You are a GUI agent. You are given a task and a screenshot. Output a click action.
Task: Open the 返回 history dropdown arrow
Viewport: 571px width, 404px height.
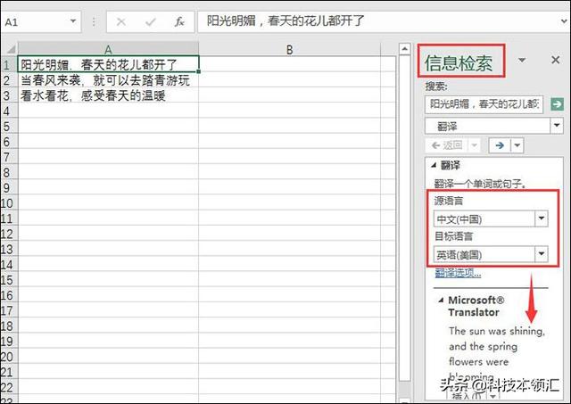click(474, 145)
